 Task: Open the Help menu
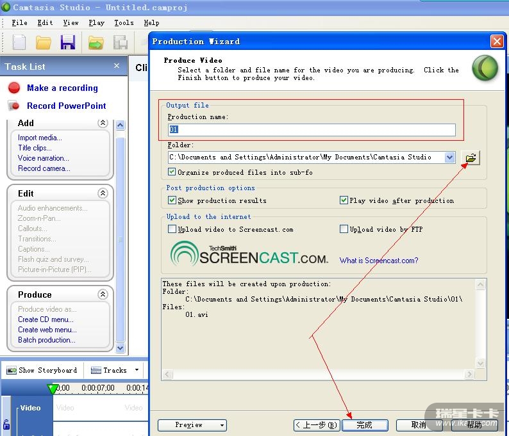coord(151,22)
